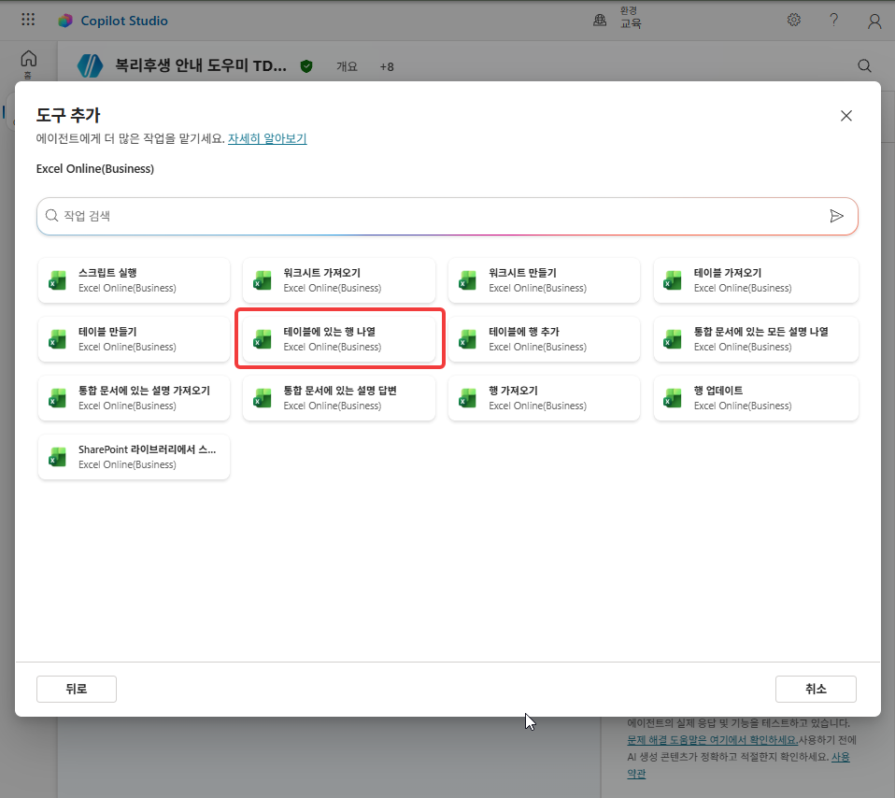
Task: Go to Home in the left sidebar
Action: pyautogui.click(x=29, y=64)
